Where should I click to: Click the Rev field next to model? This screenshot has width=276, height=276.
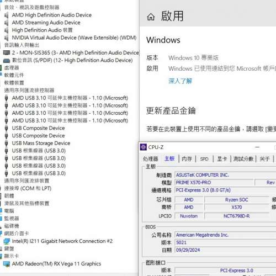tap(266, 183)
